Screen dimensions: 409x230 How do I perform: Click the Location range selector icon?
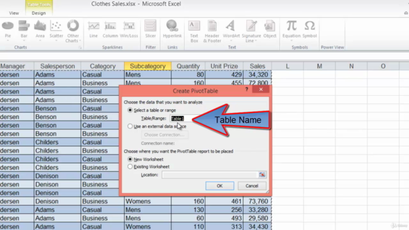click(x=262, y=174)
